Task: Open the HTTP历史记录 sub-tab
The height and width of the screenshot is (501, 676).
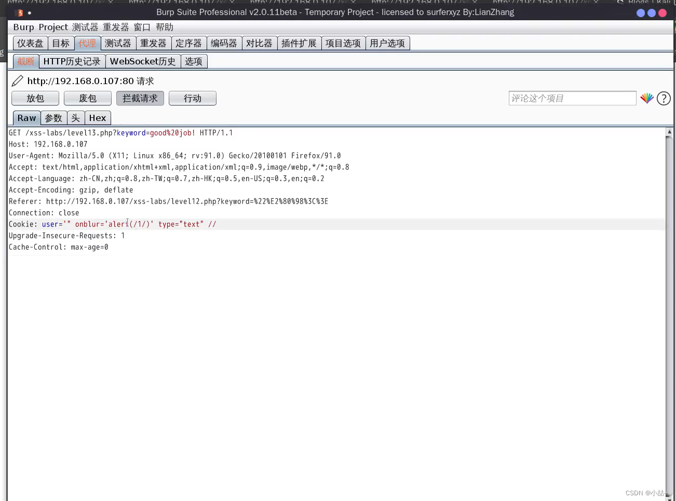Action: (72, 61)
